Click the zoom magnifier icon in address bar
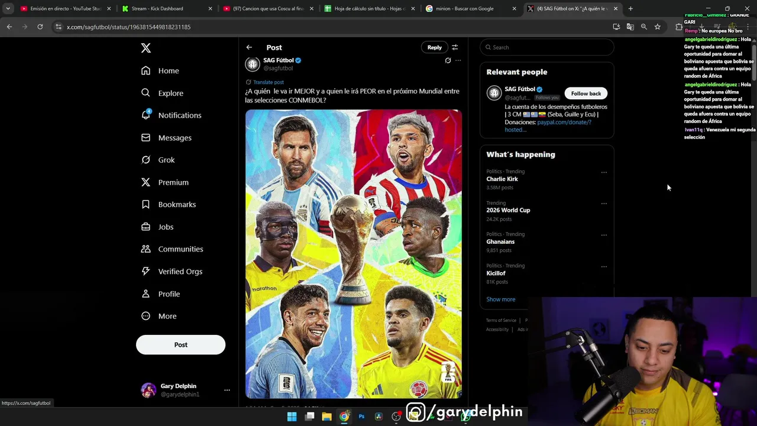The width and height of the screenshot is (757, 426). tap(643, 27)
